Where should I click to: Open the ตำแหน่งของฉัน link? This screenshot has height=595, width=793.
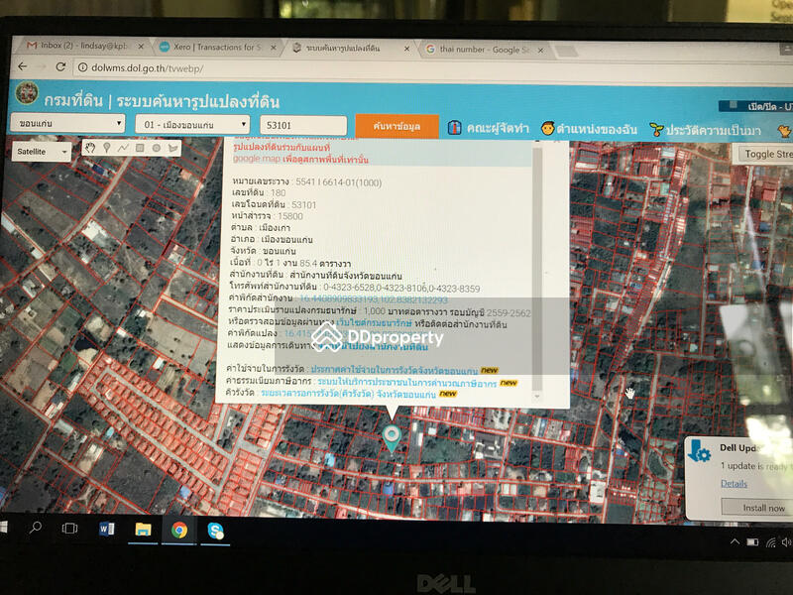[597, 129]
